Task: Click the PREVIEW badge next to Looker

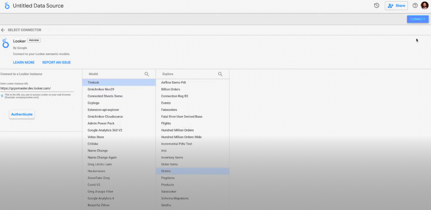Action: point(34,41)
